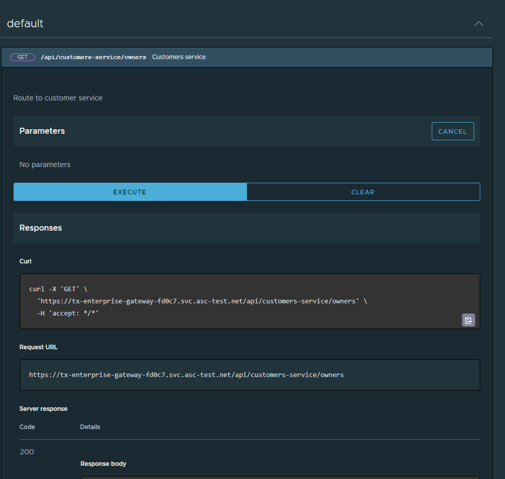Click the 200 response code entry
505x479 pixels.
tap(26, 451)
